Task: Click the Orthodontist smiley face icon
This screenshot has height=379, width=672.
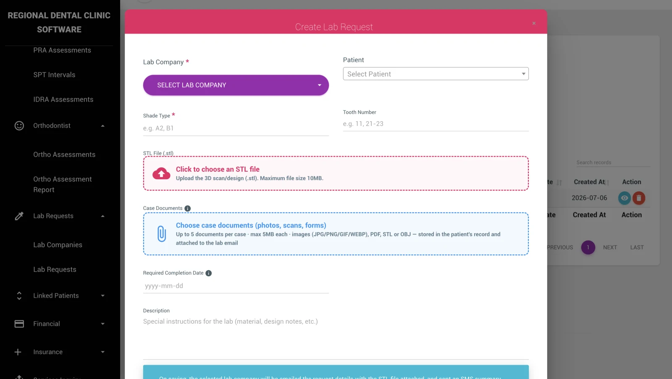Action: click(x=19, y=125)
